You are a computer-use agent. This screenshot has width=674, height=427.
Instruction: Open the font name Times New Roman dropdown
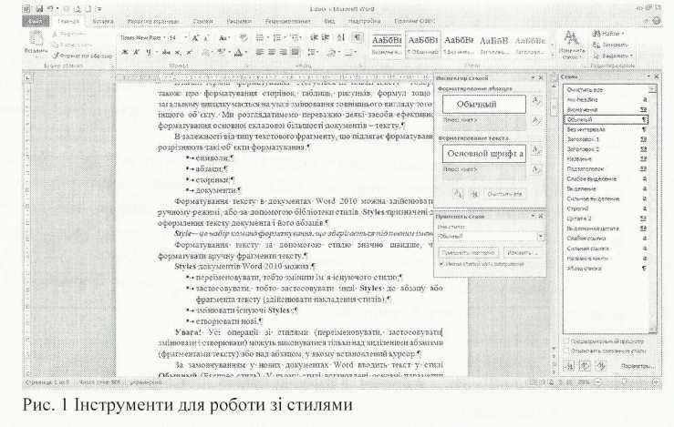[165, 37]
